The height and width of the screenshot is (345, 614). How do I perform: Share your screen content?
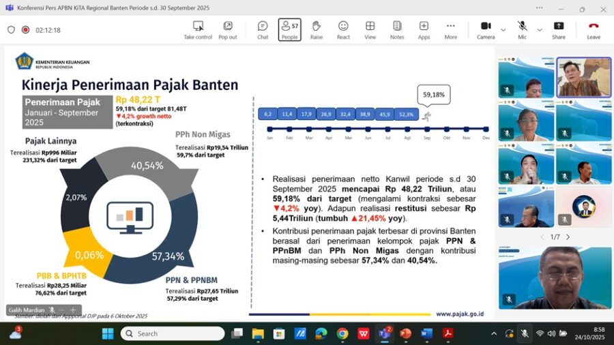pos(559,29)
